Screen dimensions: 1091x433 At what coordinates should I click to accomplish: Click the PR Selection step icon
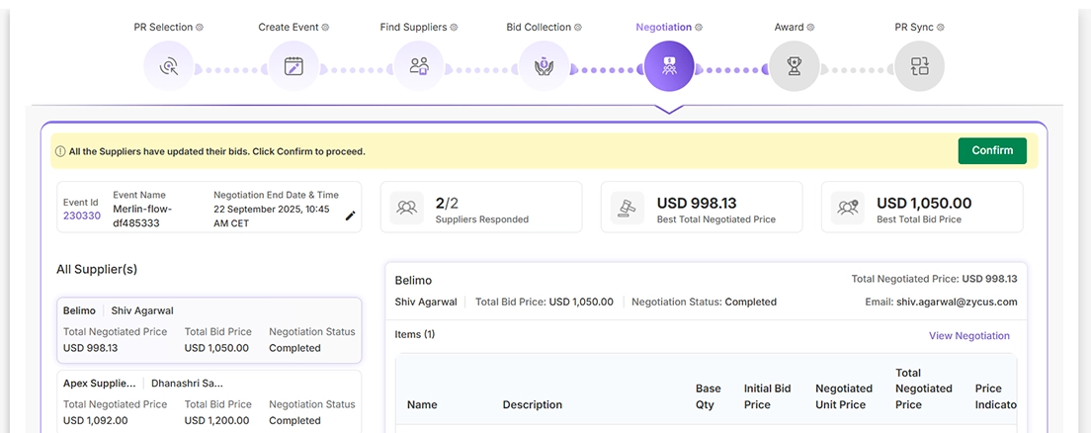pyautogui.click(x=169, y=66)
